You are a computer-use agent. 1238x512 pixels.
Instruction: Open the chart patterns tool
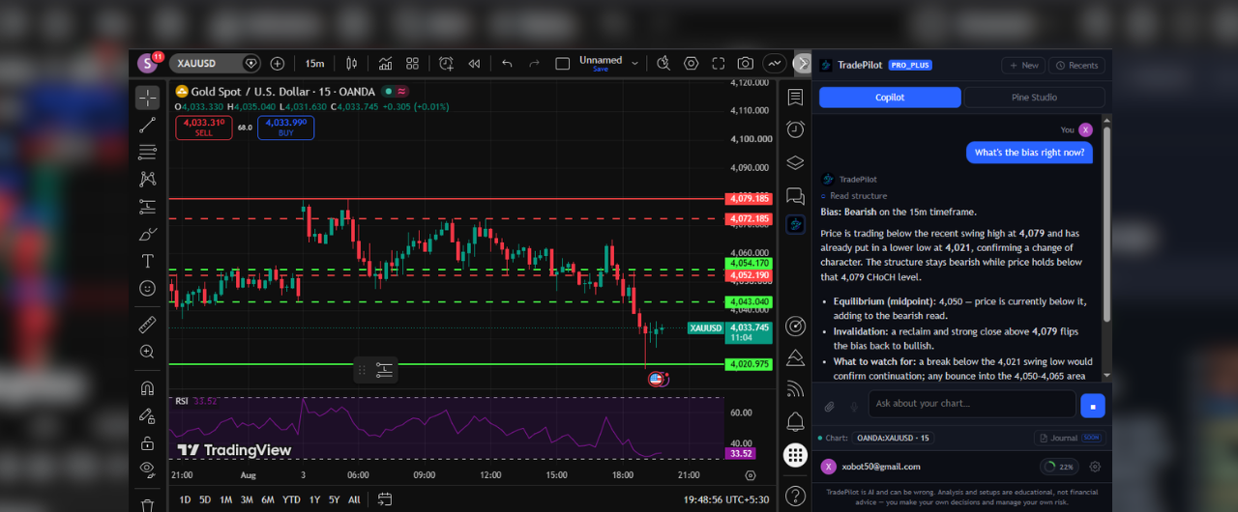pos(147,179)
